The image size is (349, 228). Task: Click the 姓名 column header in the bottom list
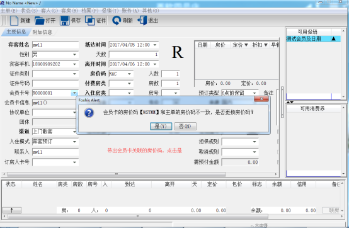click(37, 184)
